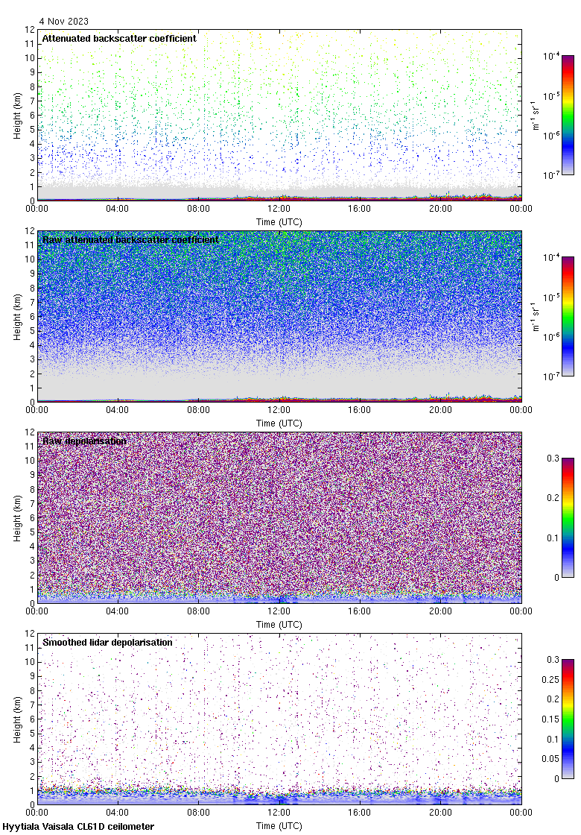Viewport: 581px width, 835px height.
Task: Click the color bar beside the Raw depolarisation panel
Action: point(568,517)
